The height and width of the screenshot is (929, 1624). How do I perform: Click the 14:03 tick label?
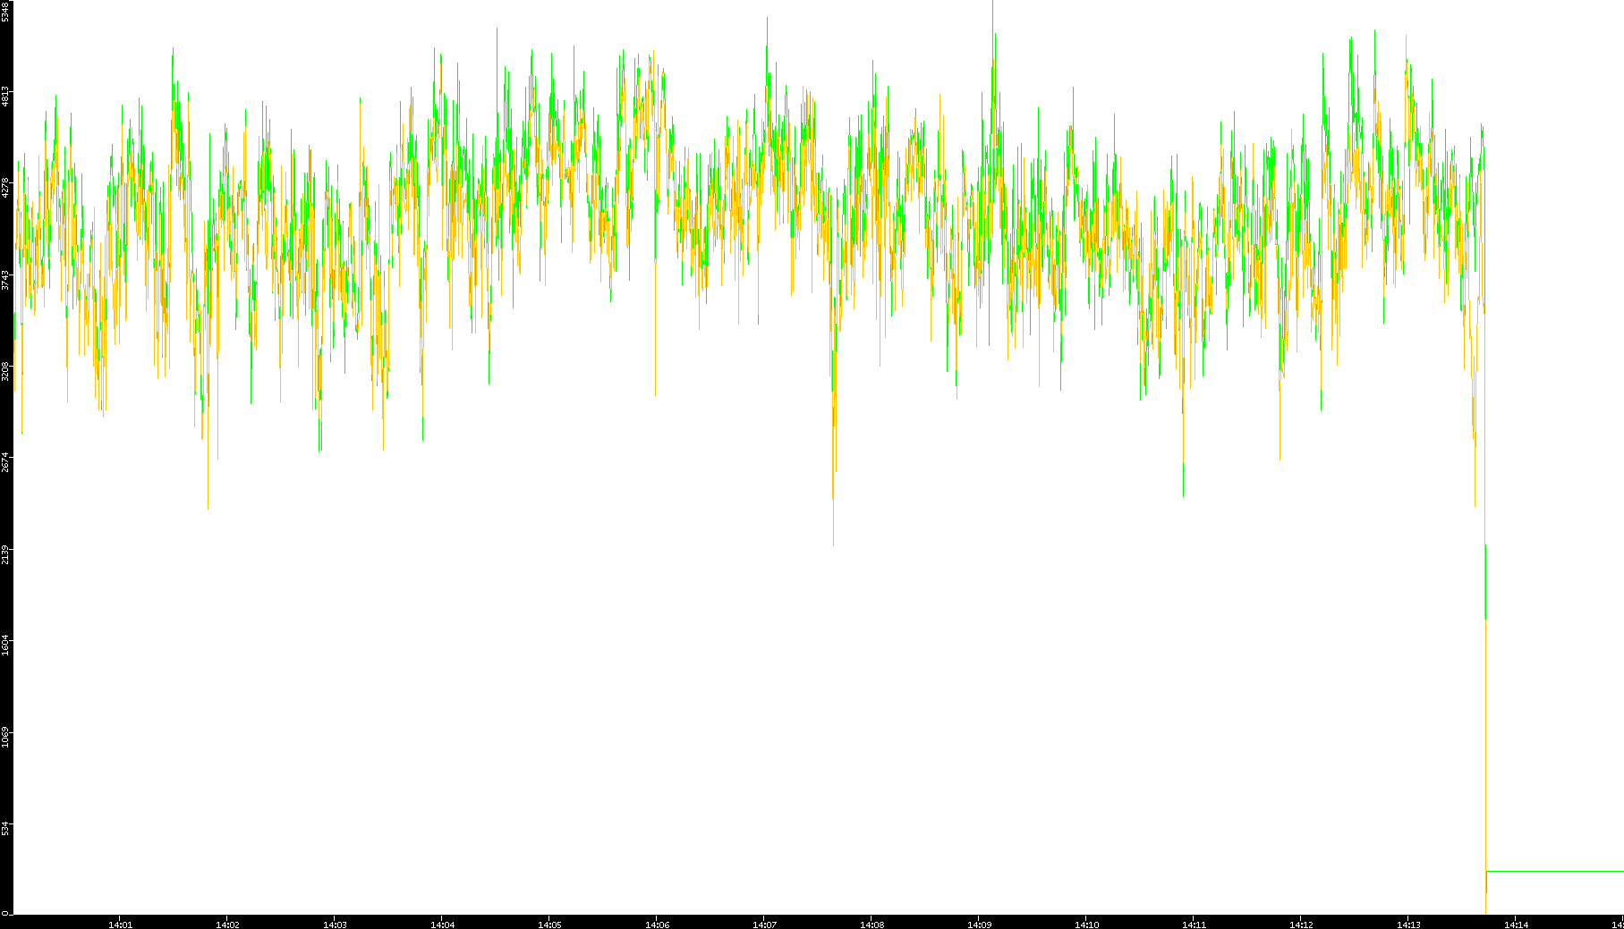pos(335,925)
